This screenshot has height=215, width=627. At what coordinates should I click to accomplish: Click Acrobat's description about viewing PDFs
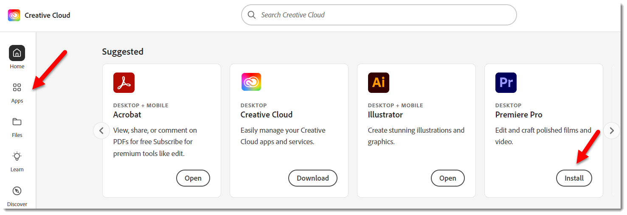155,142
